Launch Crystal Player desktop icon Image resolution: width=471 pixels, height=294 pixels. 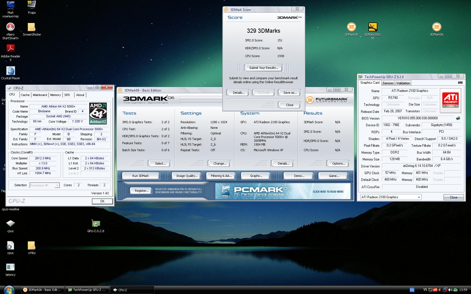coord(10,73)
